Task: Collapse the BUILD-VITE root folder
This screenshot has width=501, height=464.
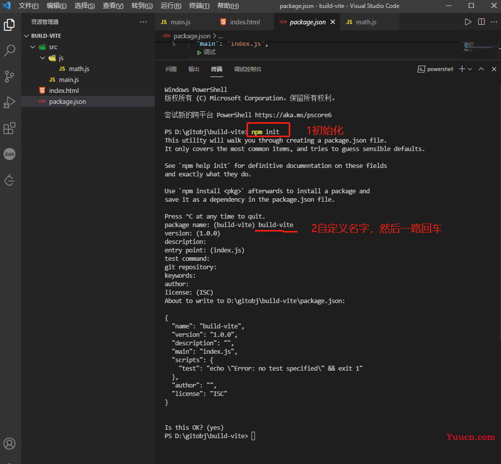Action: (x=26, y=36)
